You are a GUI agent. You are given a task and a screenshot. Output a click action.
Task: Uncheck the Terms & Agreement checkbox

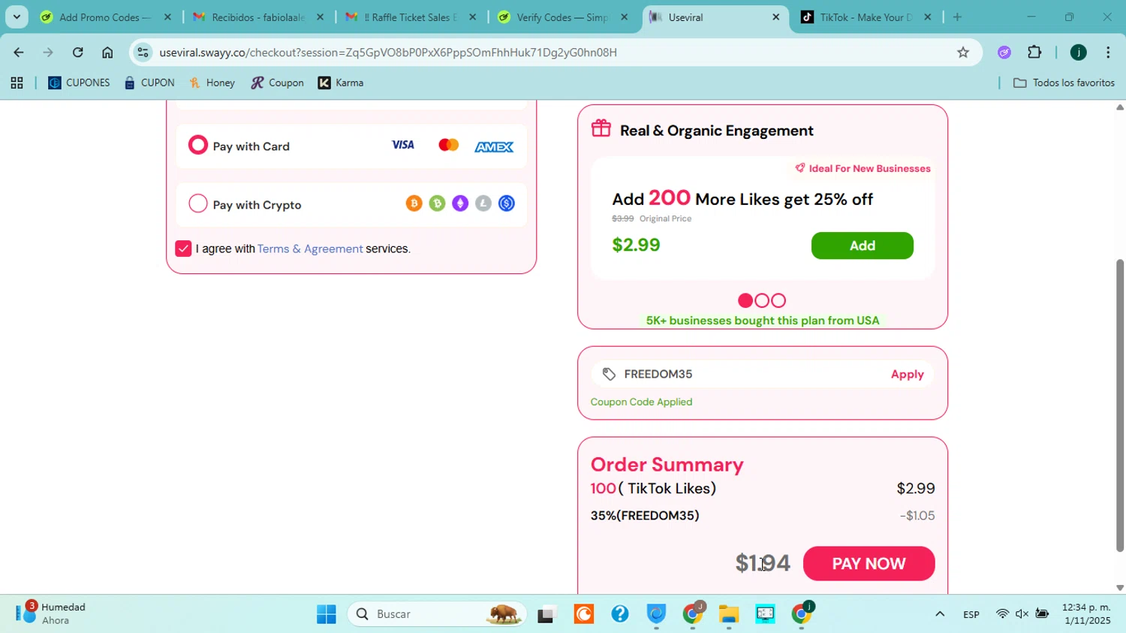click(183, 249)
